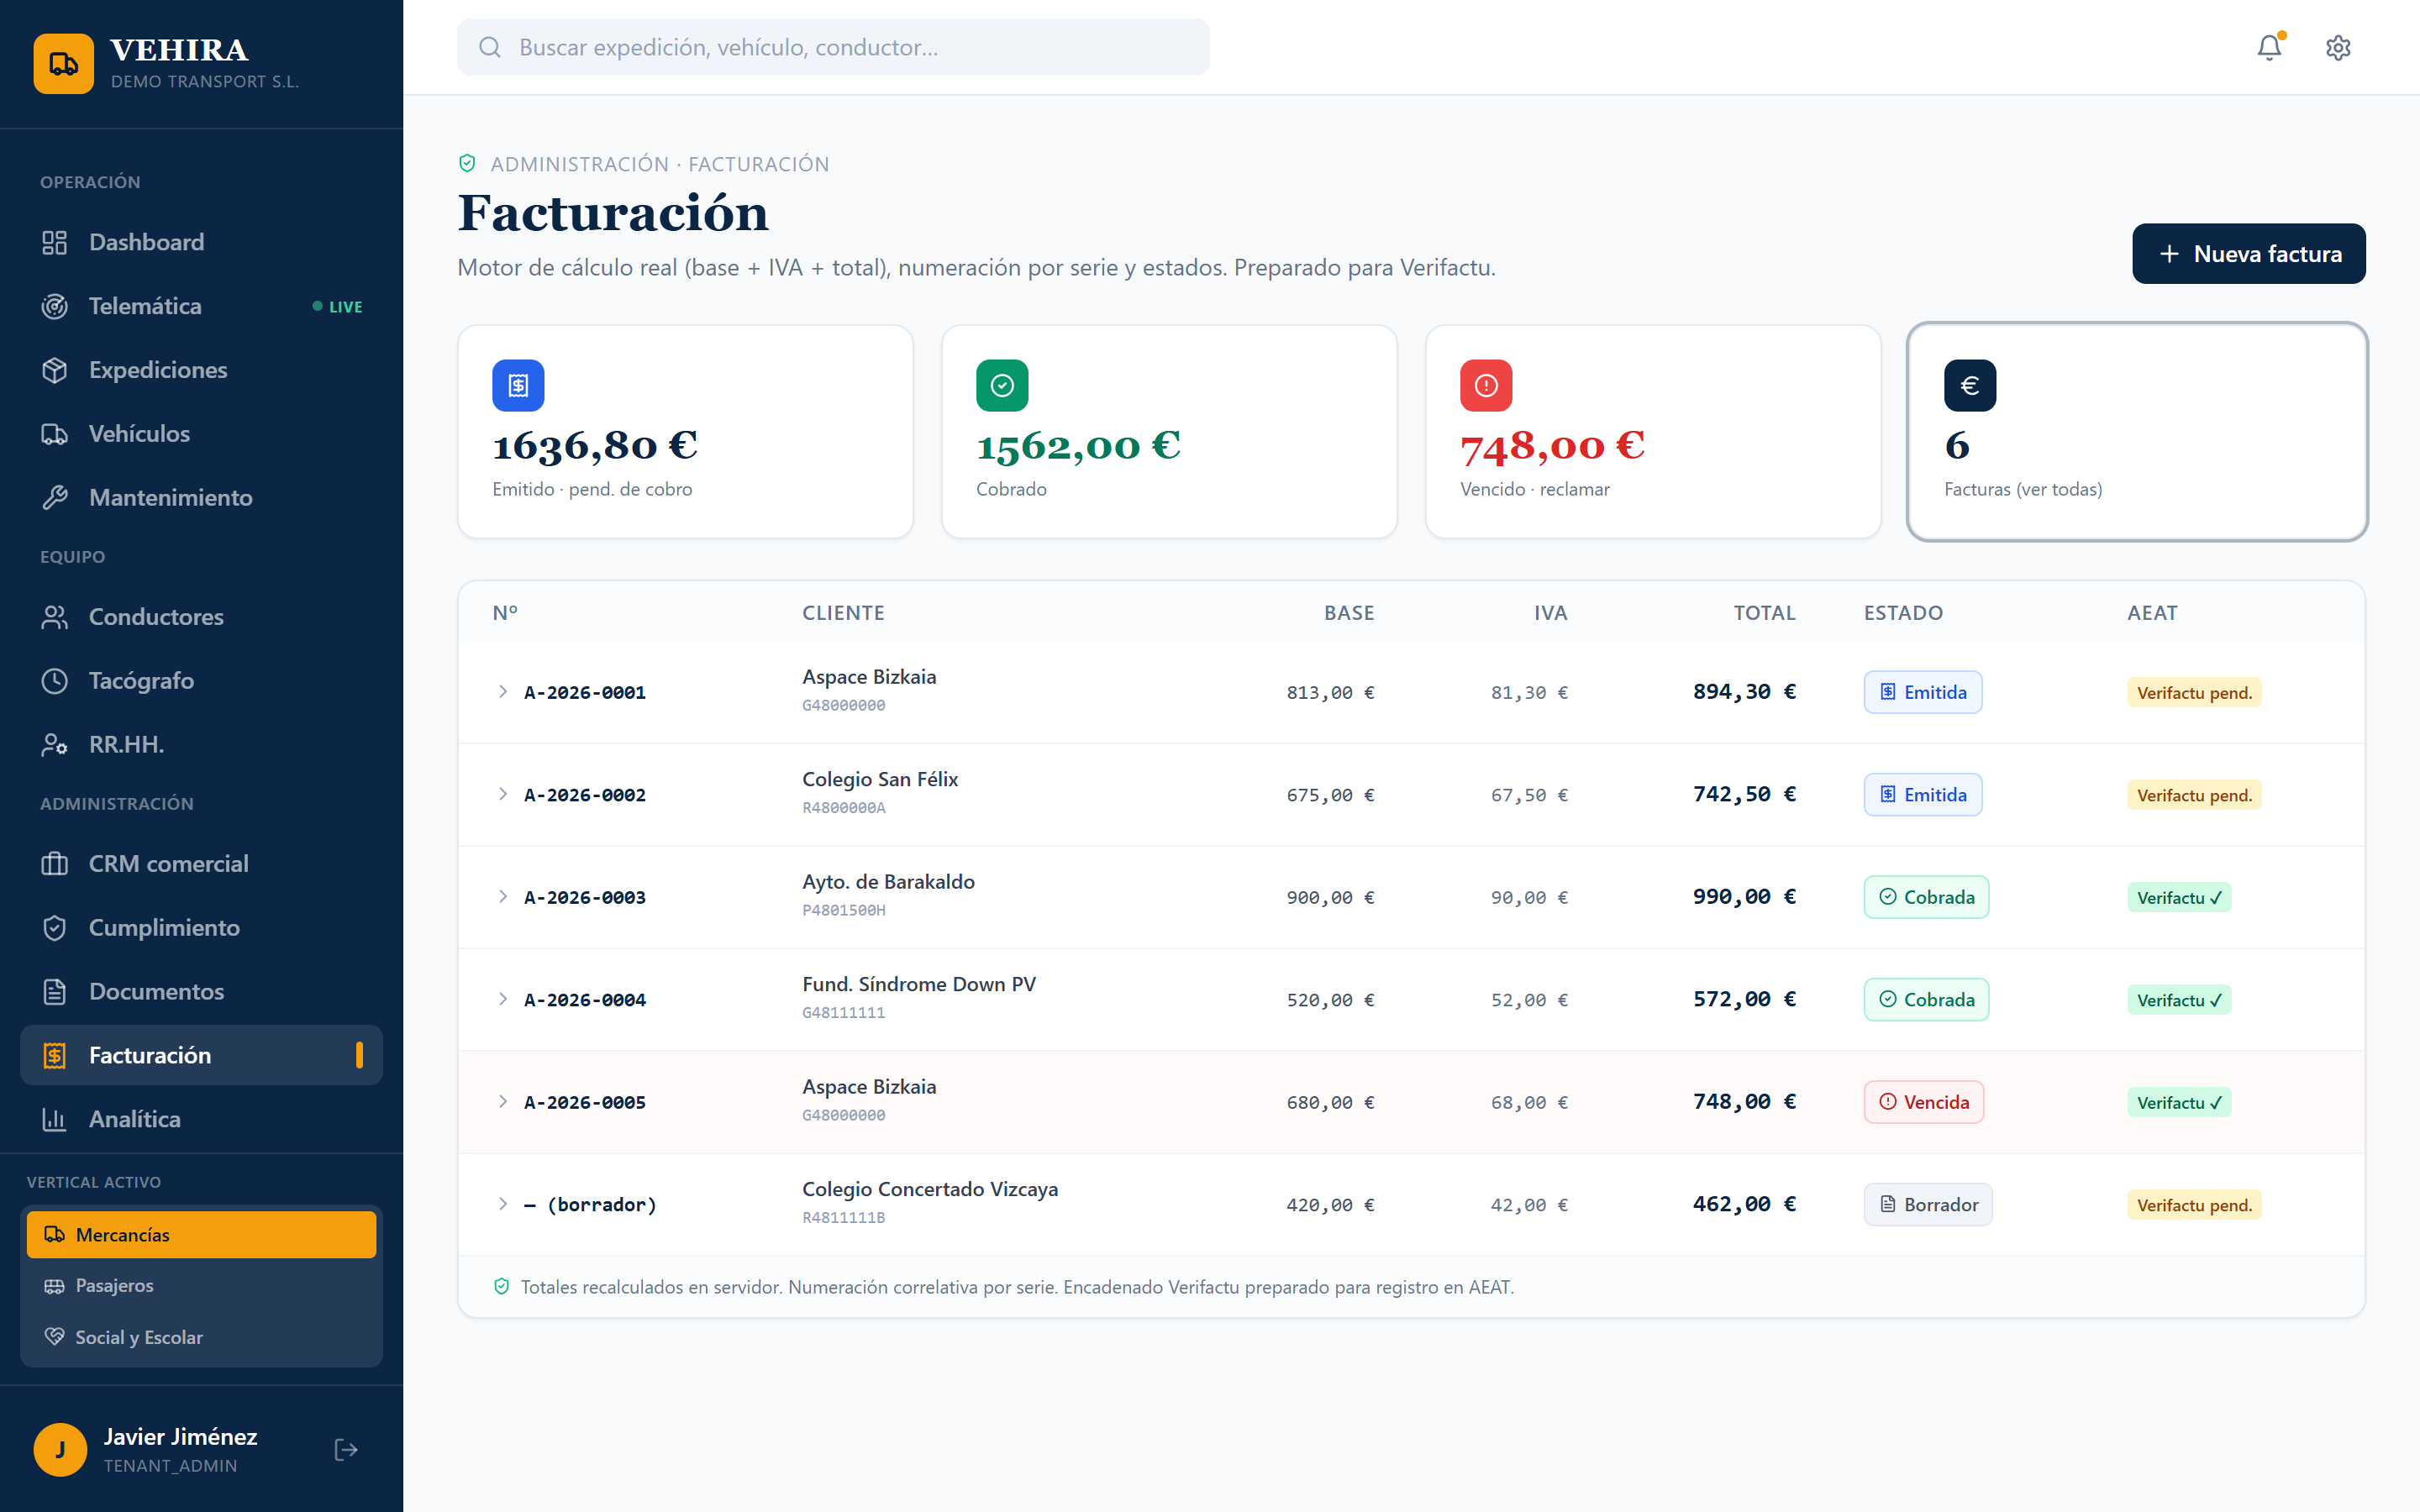Open the notifications bell
The image size is (2420, 1512).
(x=2269, y=47)
